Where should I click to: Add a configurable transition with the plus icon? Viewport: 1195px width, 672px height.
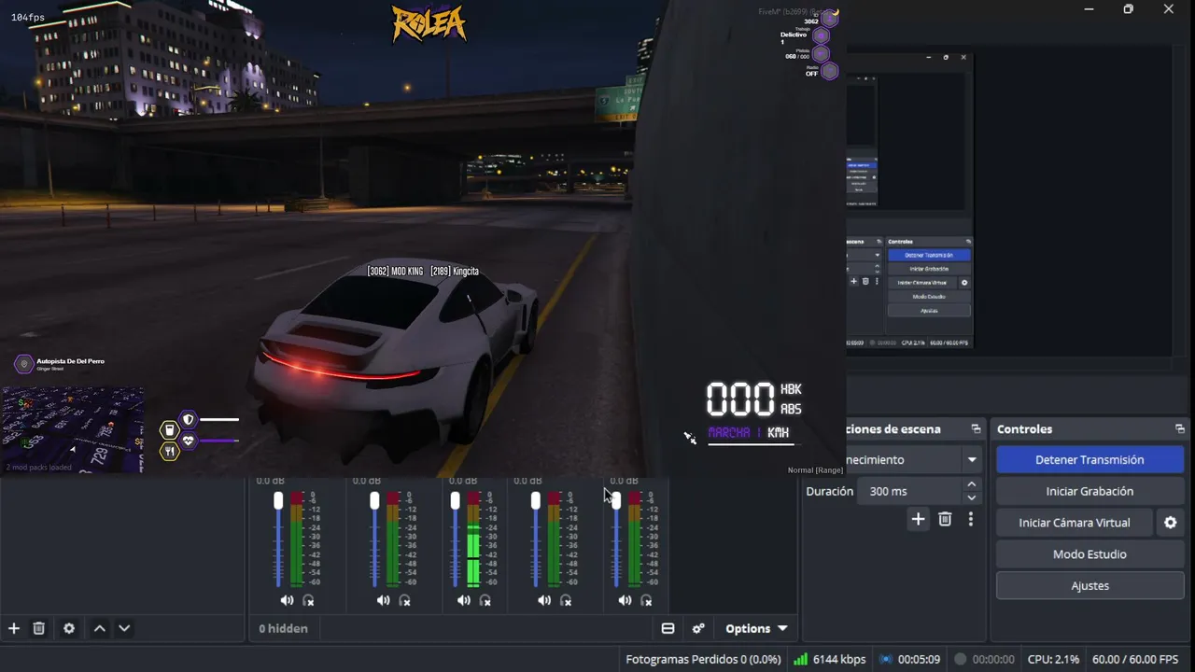pos(919,519)
